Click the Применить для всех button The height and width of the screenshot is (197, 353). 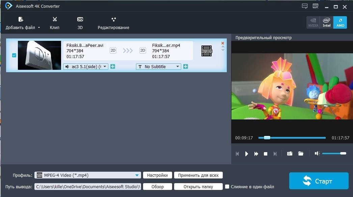tap(198, 175)
